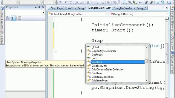Click the decrease line indent icon

(x=146, y=2)
